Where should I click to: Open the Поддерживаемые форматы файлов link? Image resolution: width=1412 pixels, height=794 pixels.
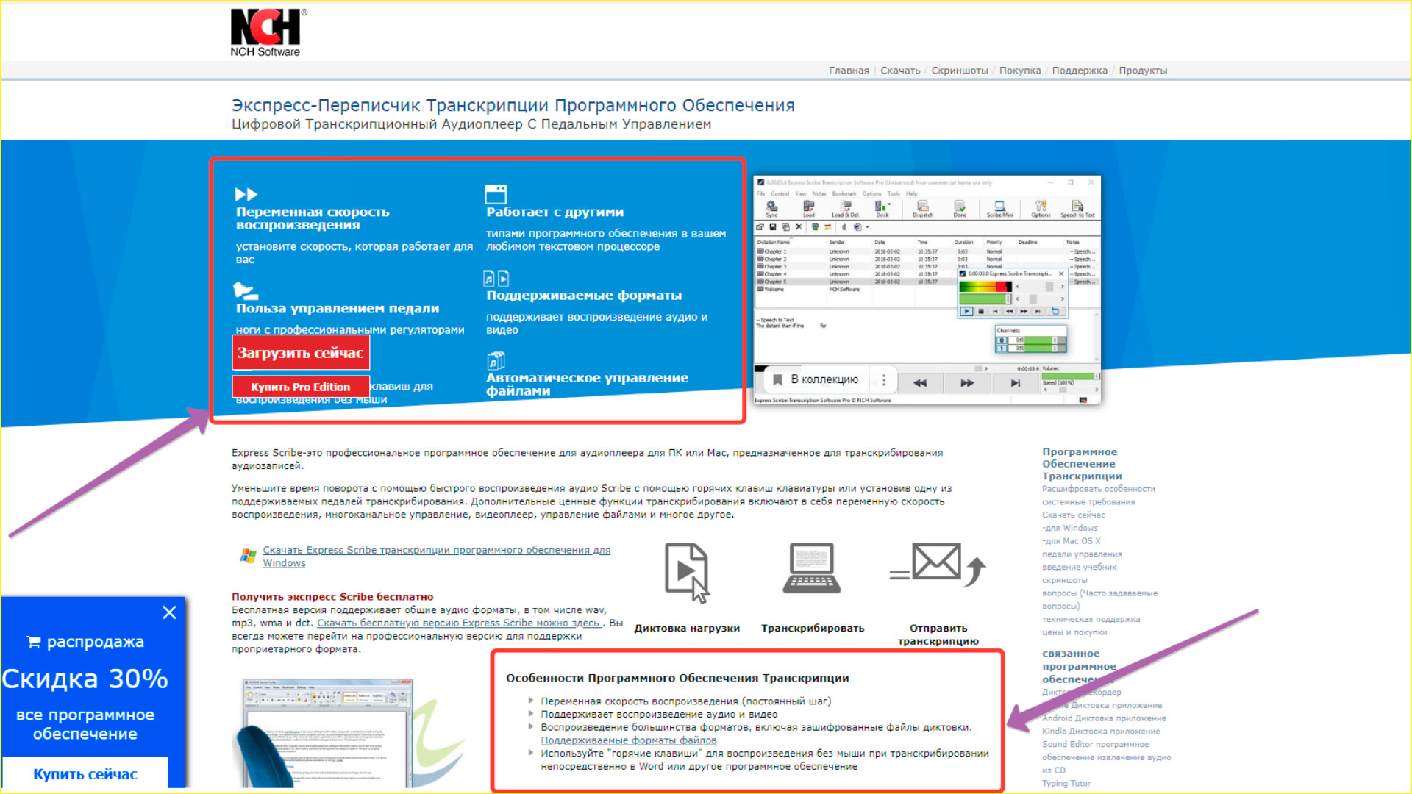point(628,740)
